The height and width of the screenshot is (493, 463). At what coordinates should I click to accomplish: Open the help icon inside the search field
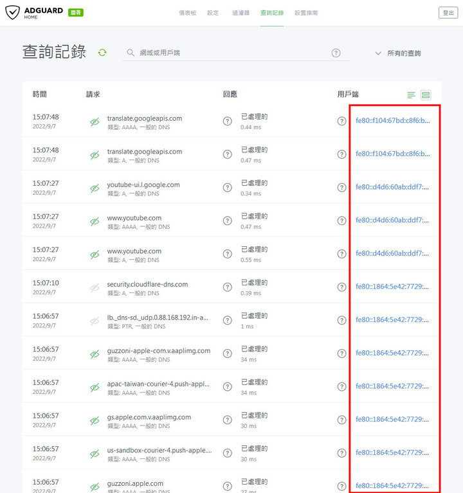(x=336, y=53)
